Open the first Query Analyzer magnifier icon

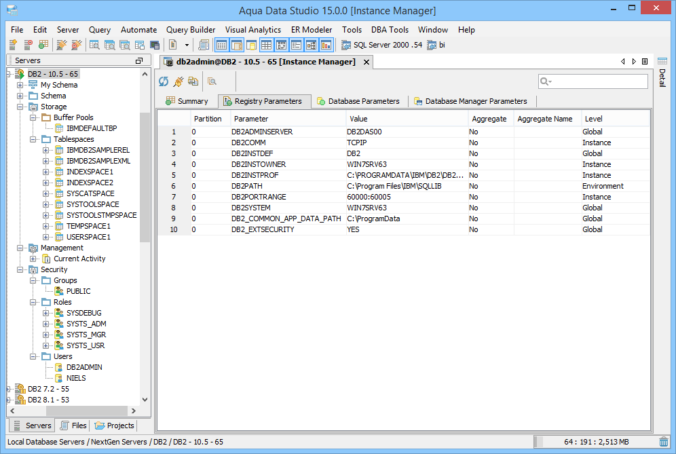94,44
